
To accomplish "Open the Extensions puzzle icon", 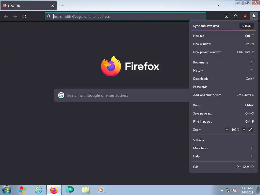I will 236,16.
